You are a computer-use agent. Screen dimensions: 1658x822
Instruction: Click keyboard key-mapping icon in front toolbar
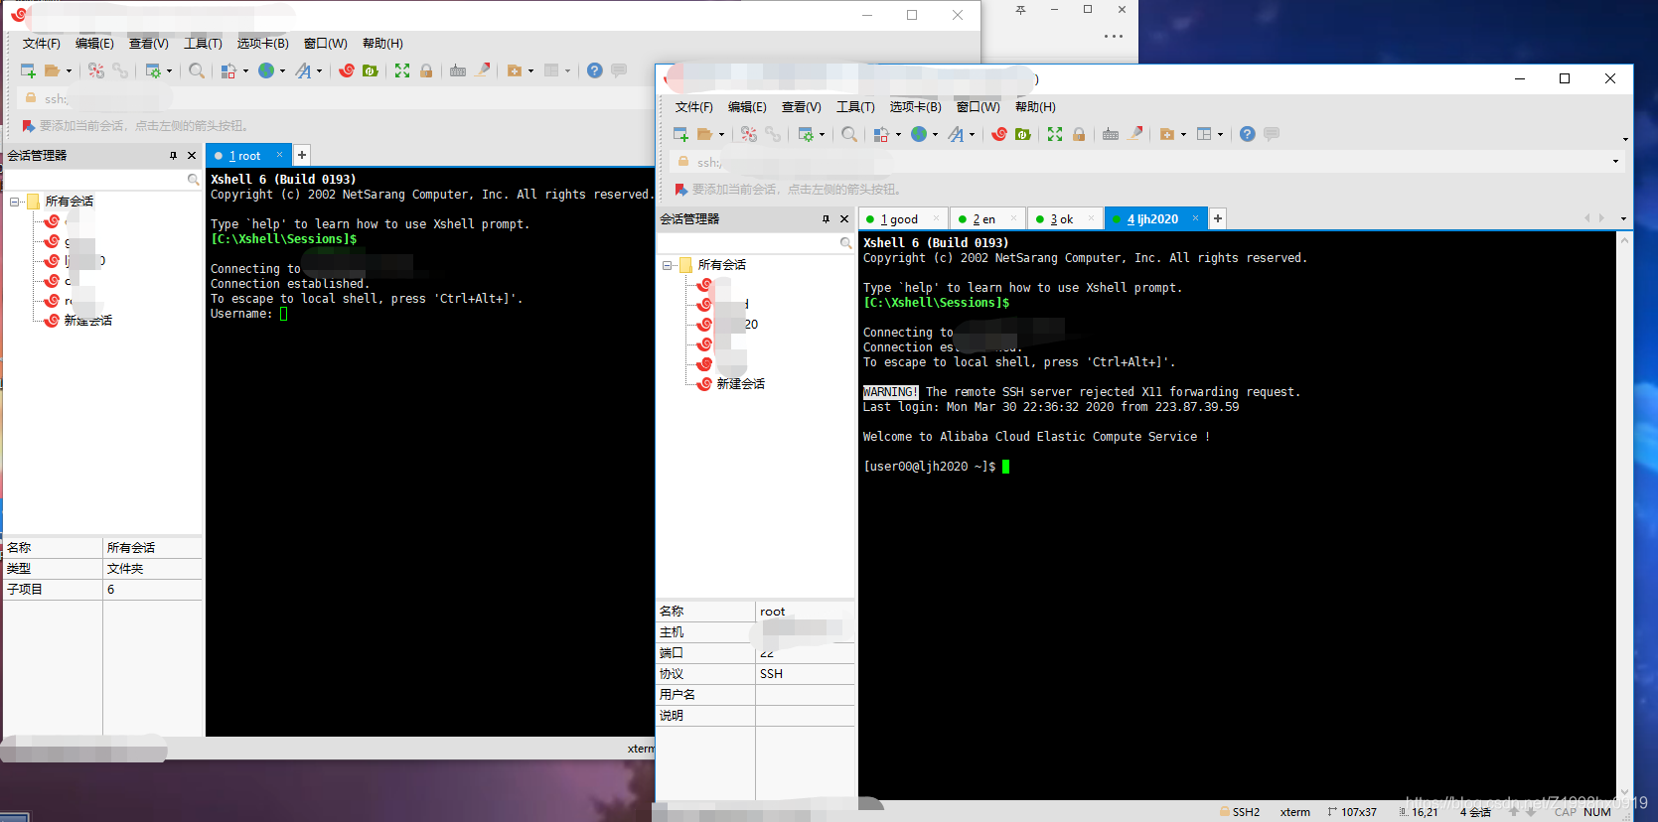(x=1111, y=134)
